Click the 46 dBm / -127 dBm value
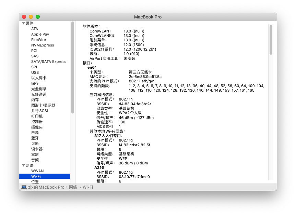The width and height of the screenshot is (296, 216). click(x=136, y=118)
